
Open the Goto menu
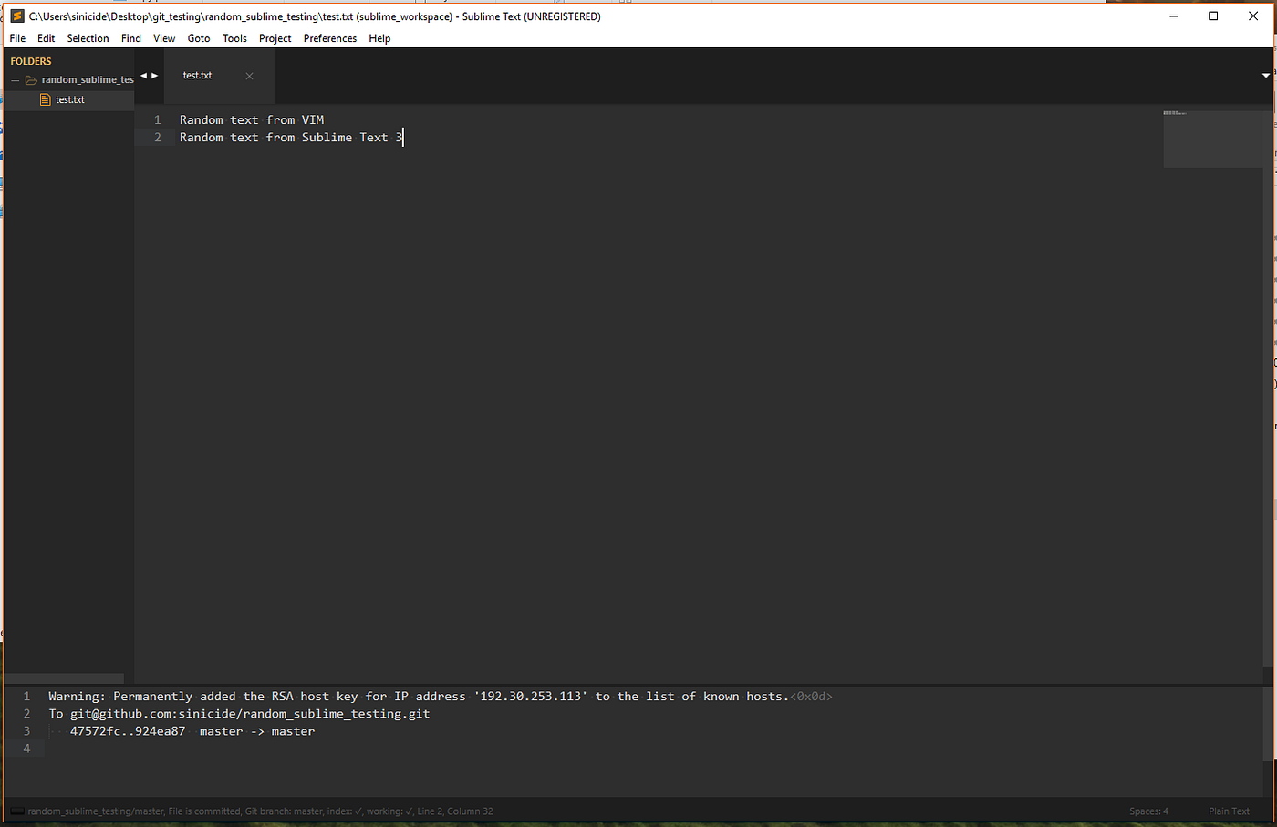(x=198, y=38)
